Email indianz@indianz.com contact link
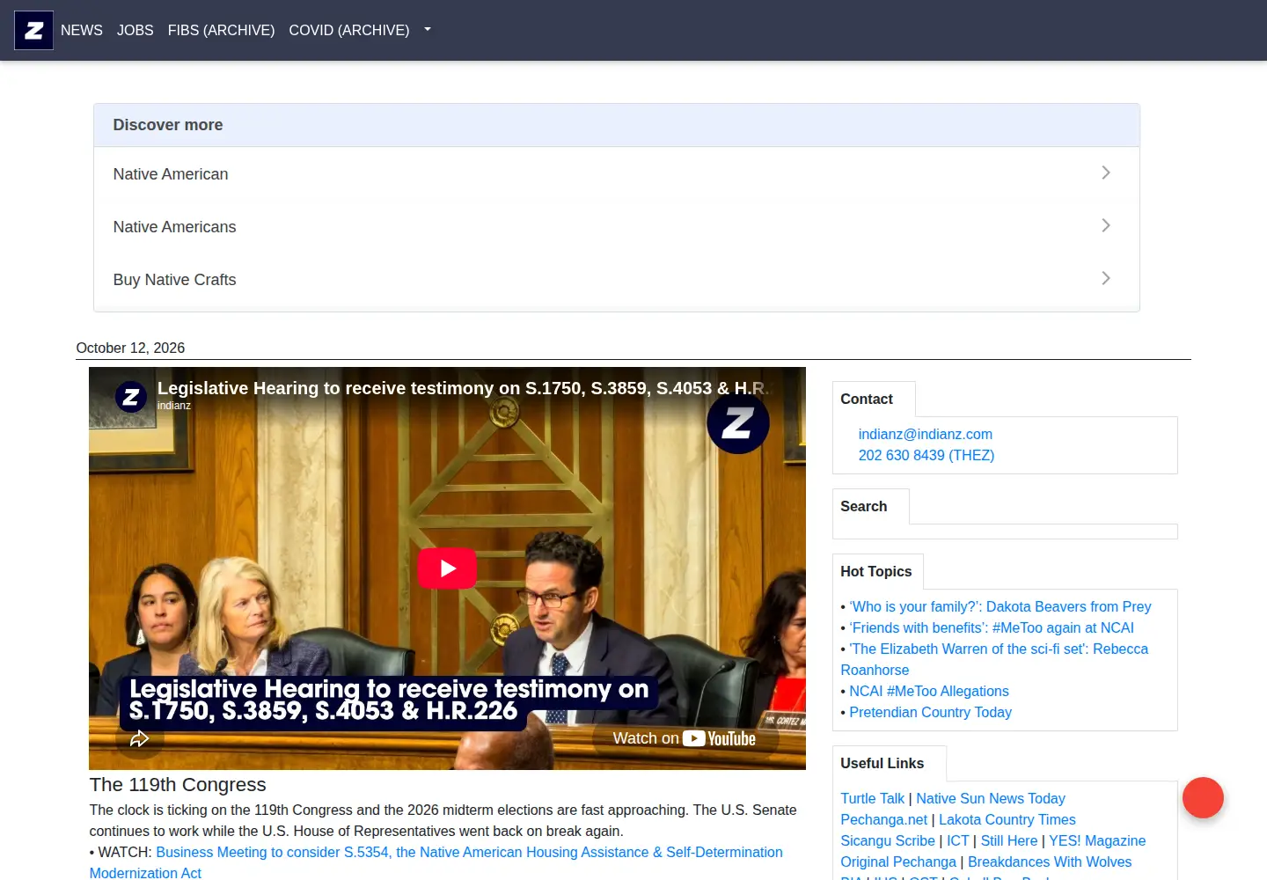Screen dimensions: 1267x880 tap(926, 434)
